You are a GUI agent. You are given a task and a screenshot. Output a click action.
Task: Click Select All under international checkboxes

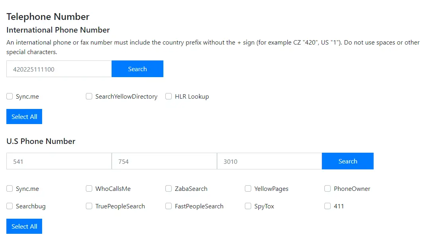click(x=24, y=117)
